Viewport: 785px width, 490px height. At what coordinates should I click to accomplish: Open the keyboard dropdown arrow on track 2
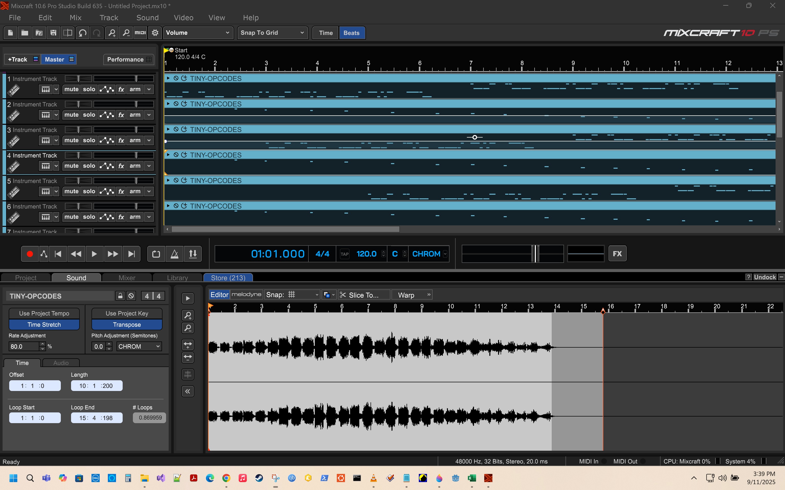coord(56,115)
